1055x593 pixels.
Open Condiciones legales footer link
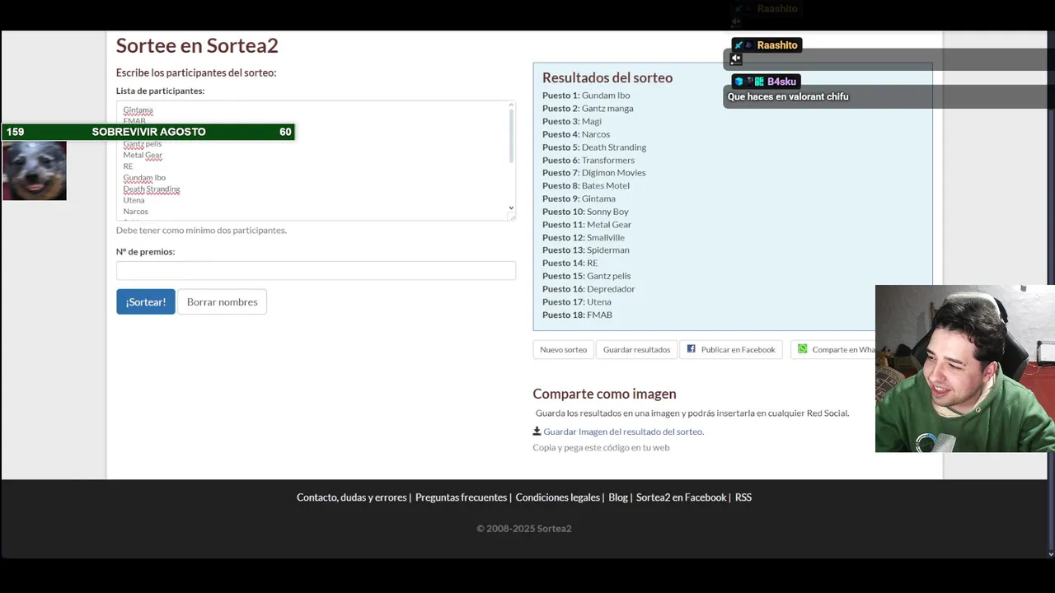pos(557,497)
